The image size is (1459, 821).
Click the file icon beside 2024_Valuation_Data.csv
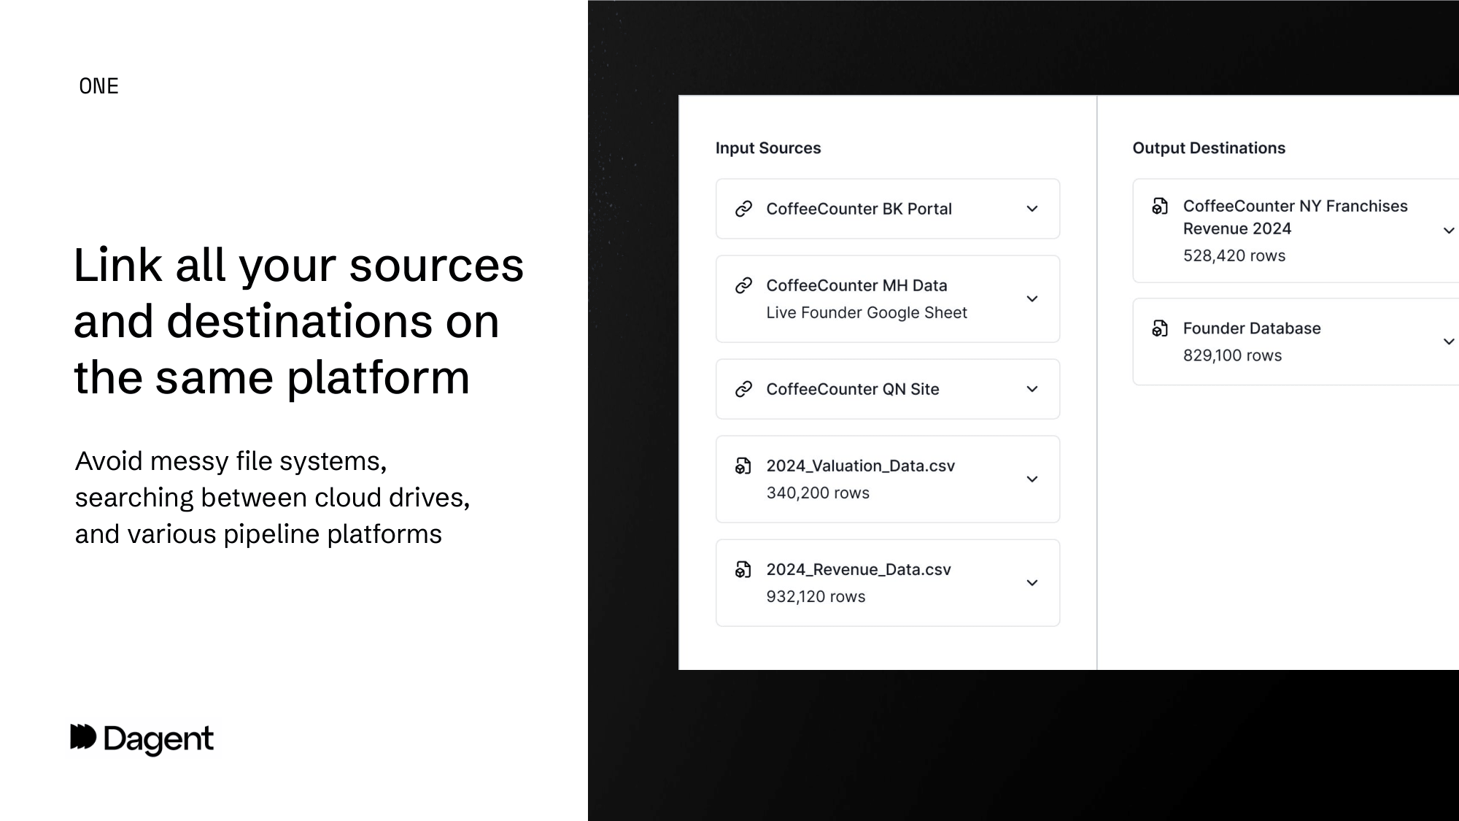[744, 466]
